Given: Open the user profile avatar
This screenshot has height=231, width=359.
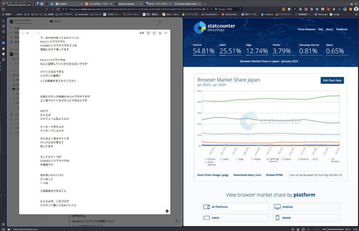Looking at the screenshot, I should 356,9.
